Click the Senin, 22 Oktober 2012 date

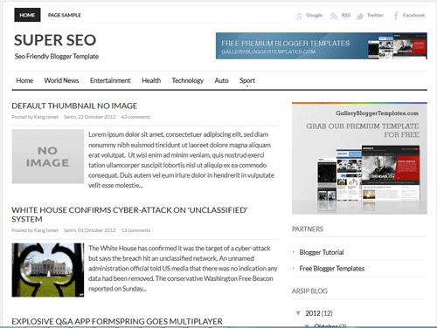pos(90,117)
